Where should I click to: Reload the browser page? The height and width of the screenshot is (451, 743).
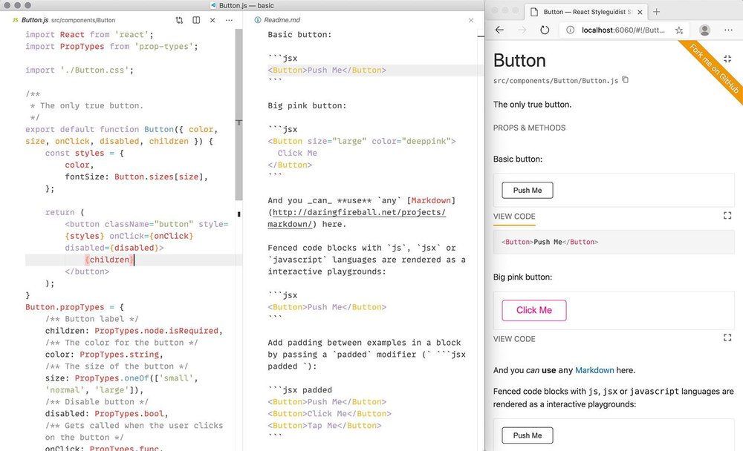pyautogui.click(x=545, y=30)
